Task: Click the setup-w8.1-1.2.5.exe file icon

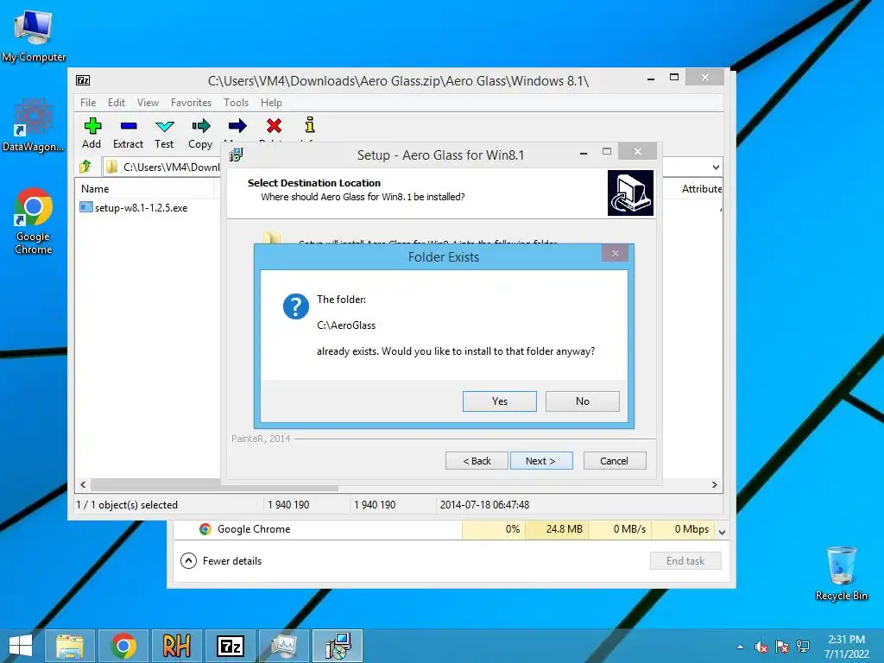Action: pyautogui.click(x=86, y=207)
